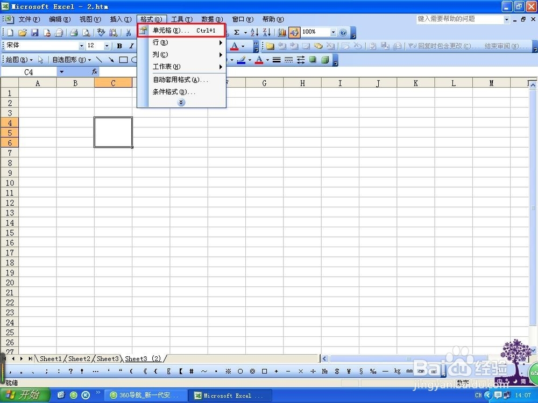This screenshot has height=403, width=538.
Task: Open the Dash Style options
Action: point(288,60)
